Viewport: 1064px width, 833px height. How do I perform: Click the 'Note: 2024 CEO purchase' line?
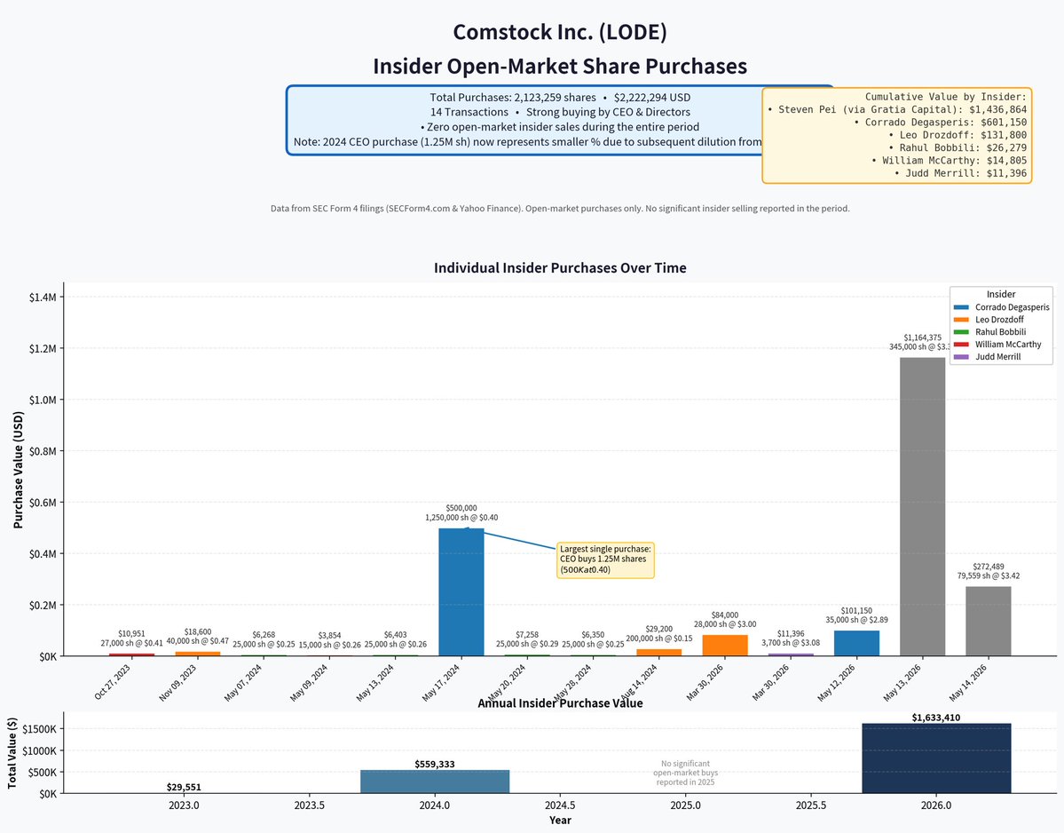pyautogui.click(x=527, y=142)
